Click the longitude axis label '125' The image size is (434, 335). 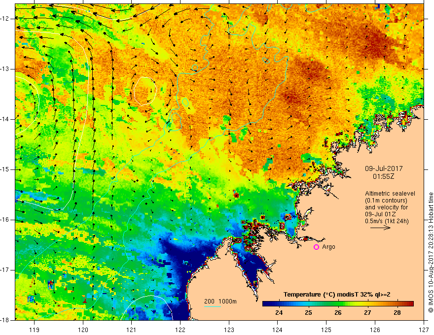point(326,330)
